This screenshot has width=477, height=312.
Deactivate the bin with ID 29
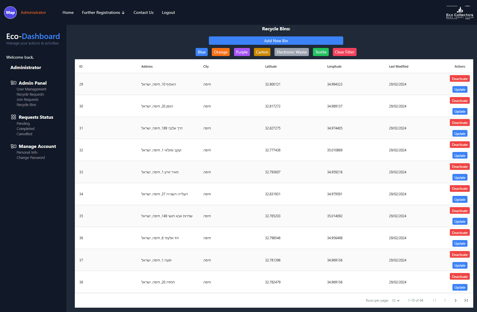460,78
